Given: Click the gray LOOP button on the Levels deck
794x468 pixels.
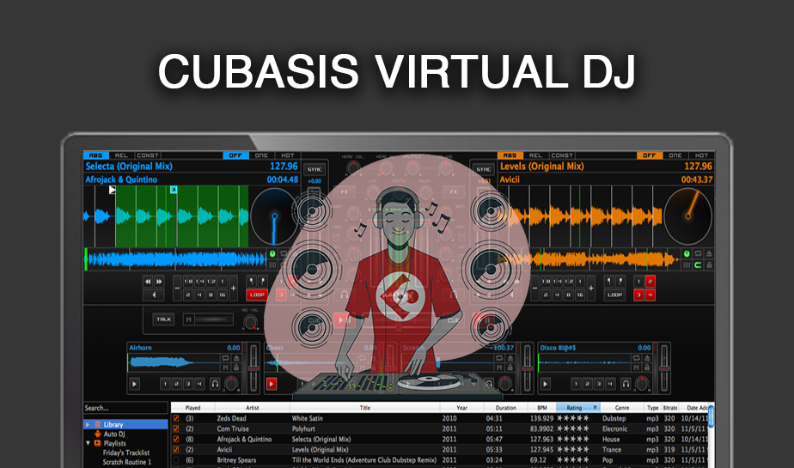Looking at the screenshot, I should pos(615,295).
